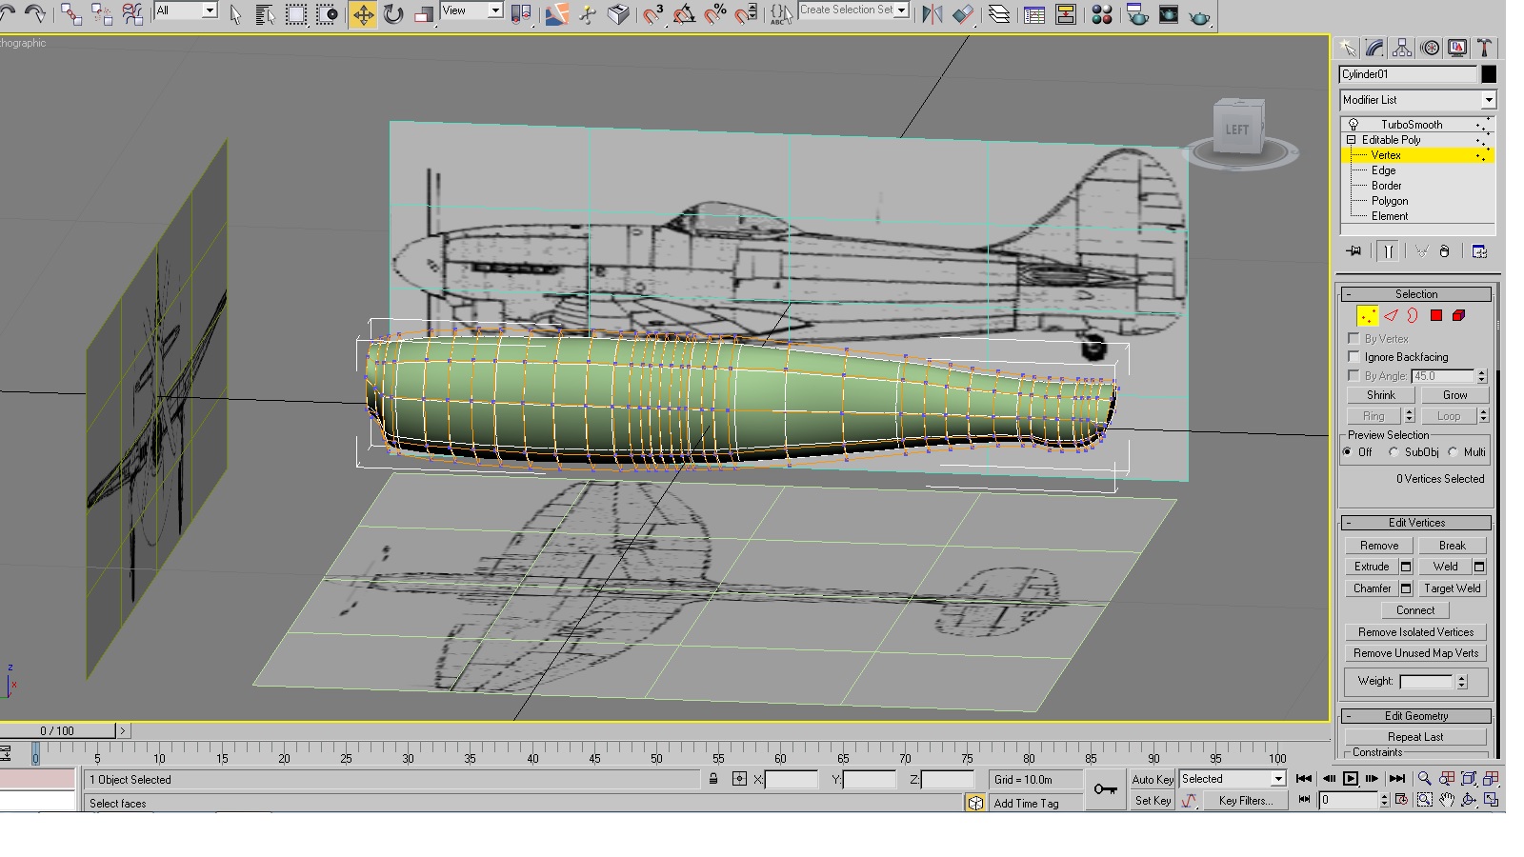
Task: Select the Border sub-object level
Action: point(1386,186)
